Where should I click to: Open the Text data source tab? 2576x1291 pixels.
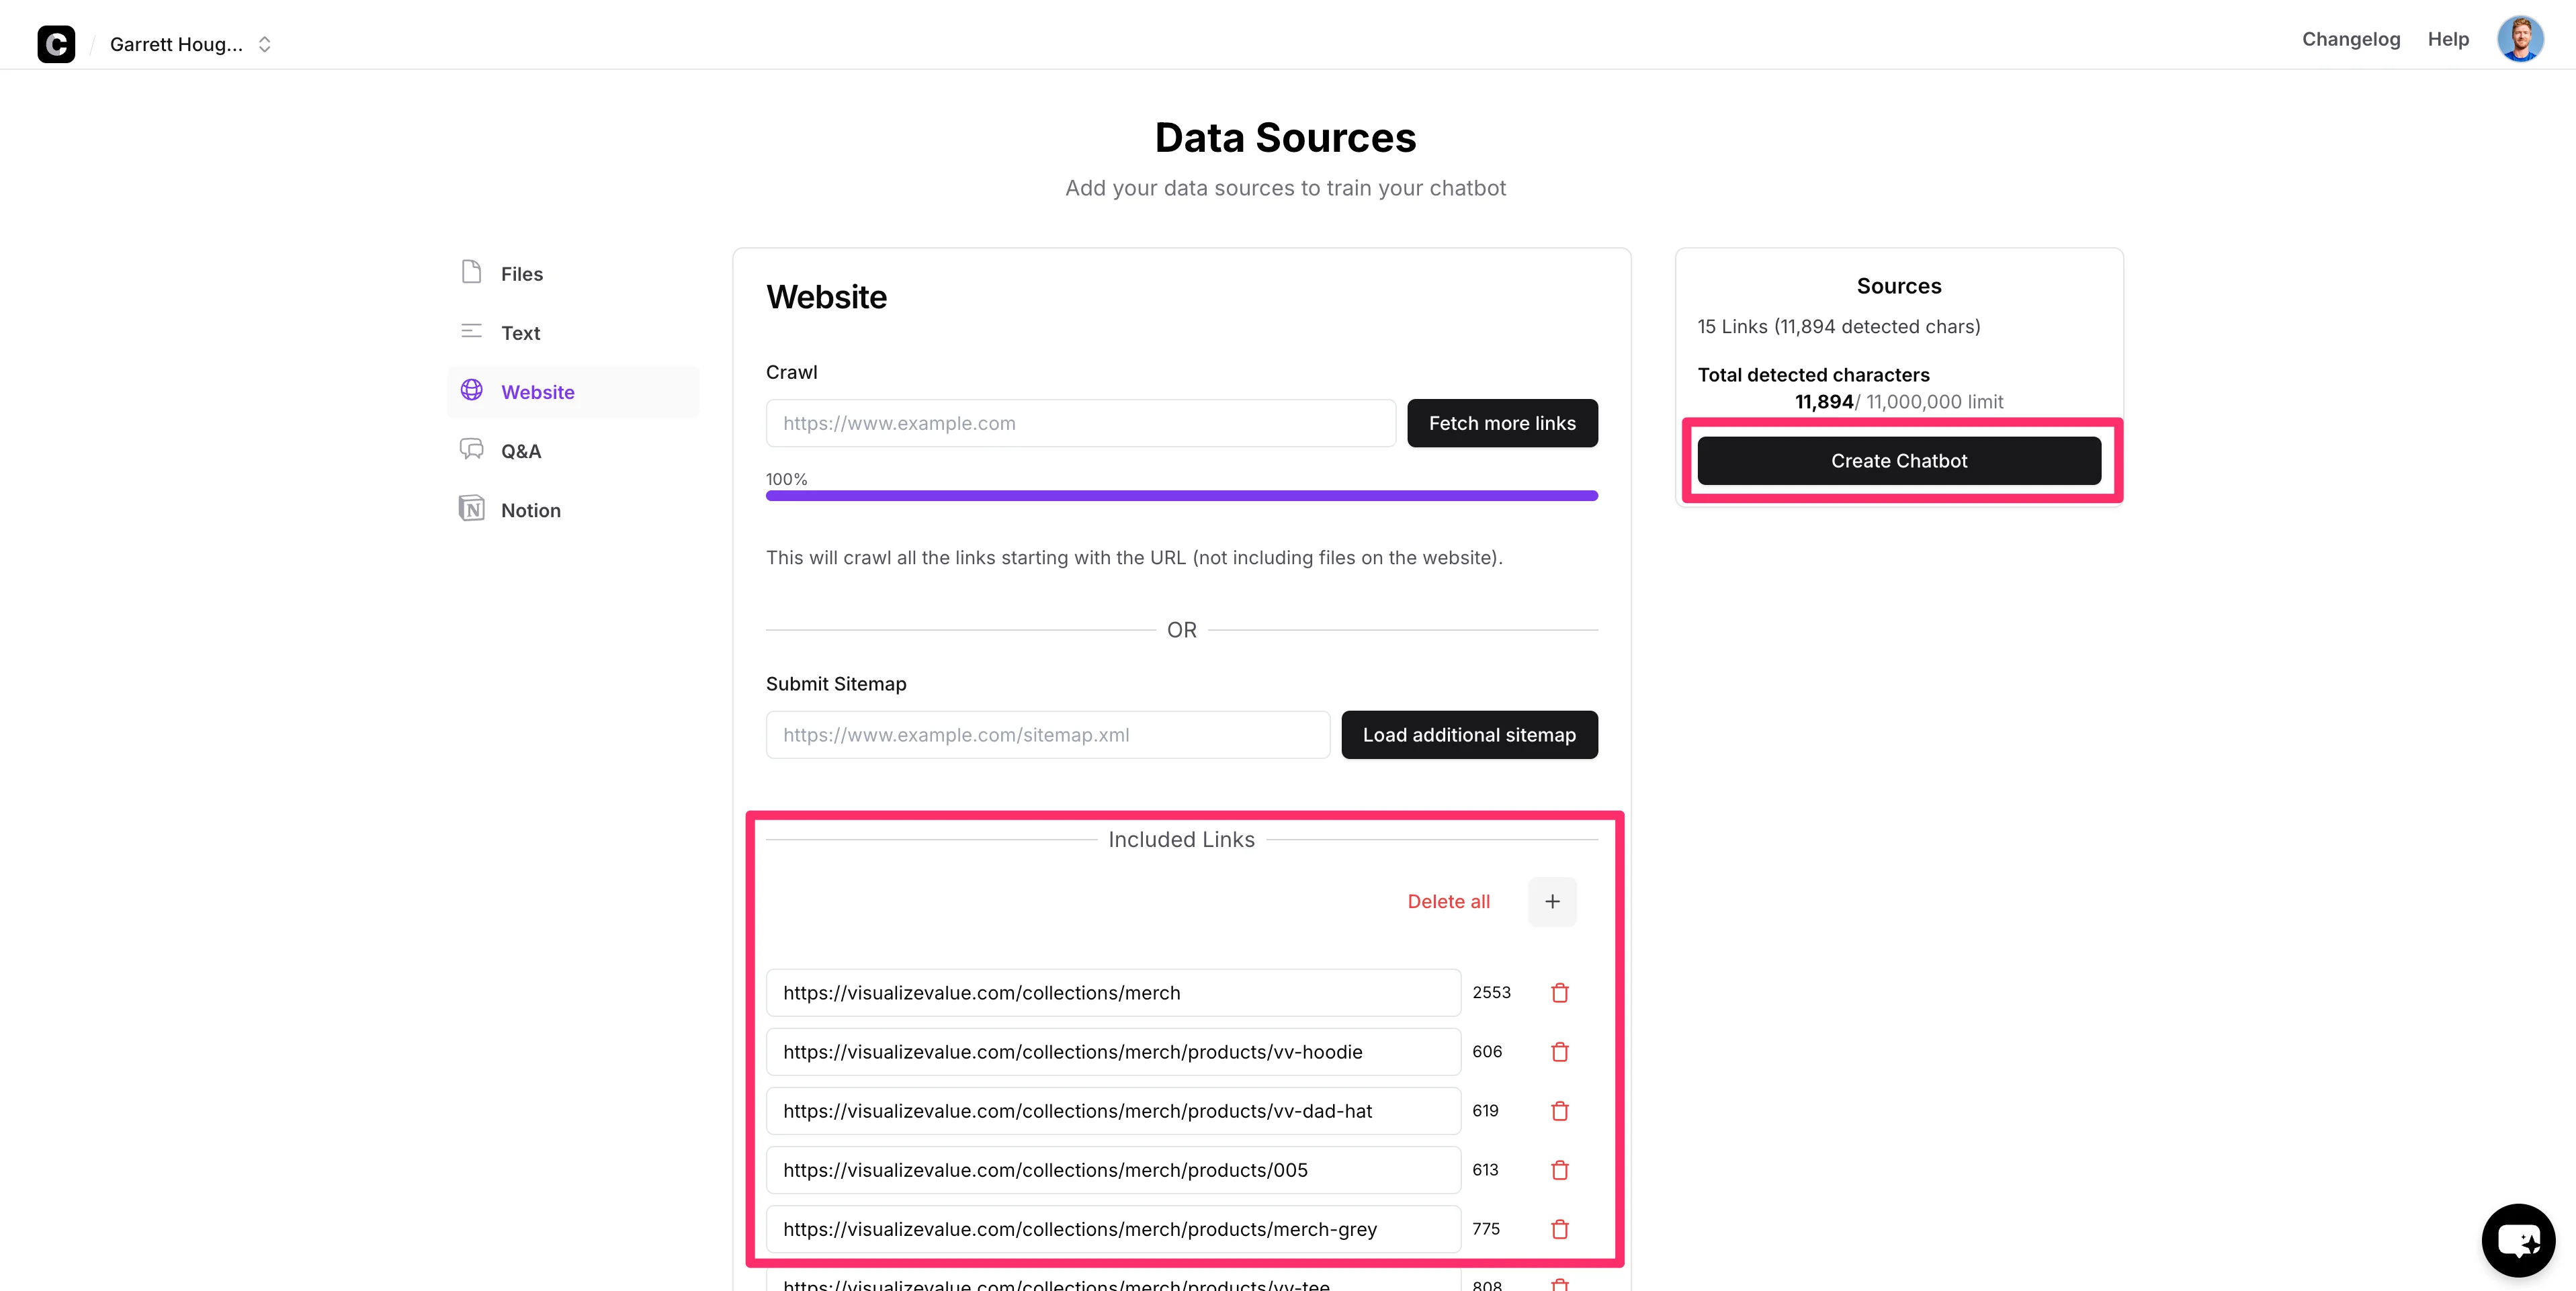coord(520,333)
